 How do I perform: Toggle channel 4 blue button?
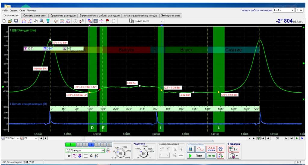91,144
